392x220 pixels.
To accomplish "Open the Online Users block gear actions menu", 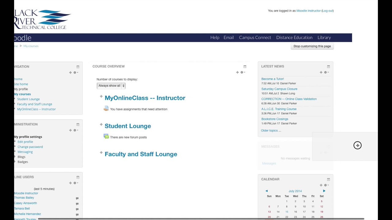I will click(75, 183).
